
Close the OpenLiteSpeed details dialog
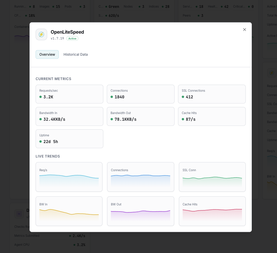(x=244, y=29)
